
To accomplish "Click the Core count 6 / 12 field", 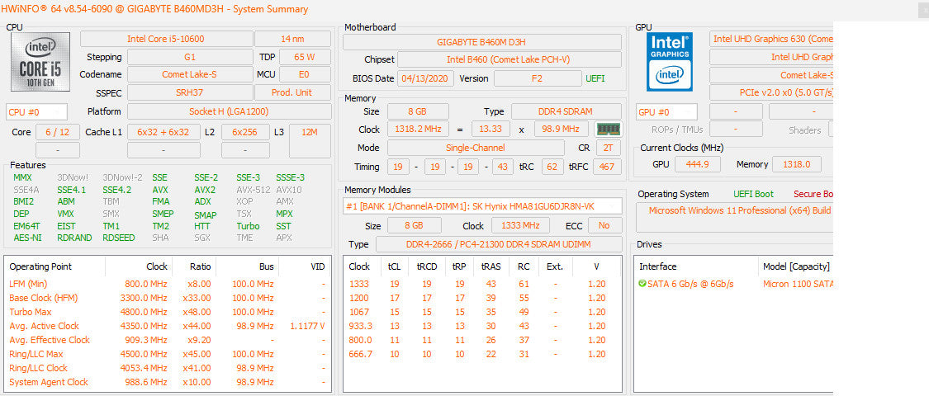I will click(x=58, y=132).
